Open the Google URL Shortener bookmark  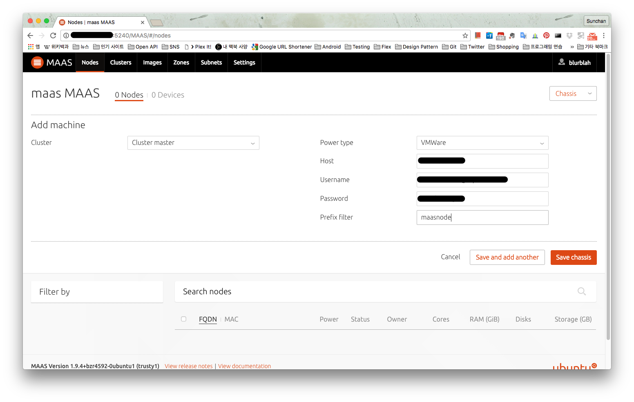coord(282,47)
